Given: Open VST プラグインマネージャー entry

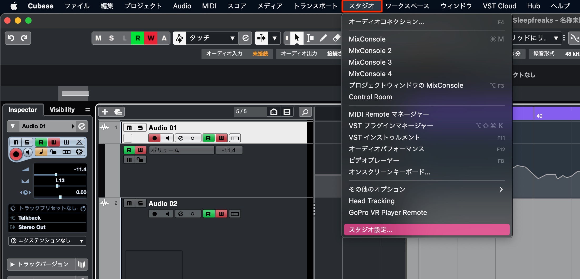Looking at the screenshot, I should 427,126.
